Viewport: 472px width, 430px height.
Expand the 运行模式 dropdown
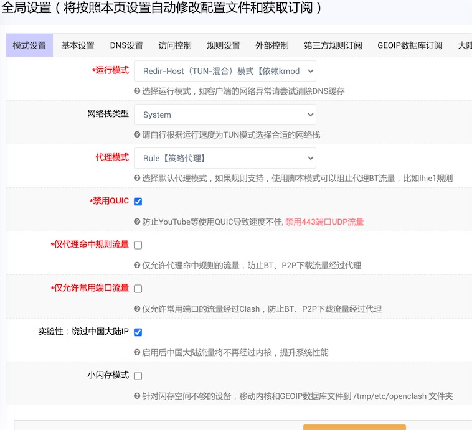(x=225, y=71)
